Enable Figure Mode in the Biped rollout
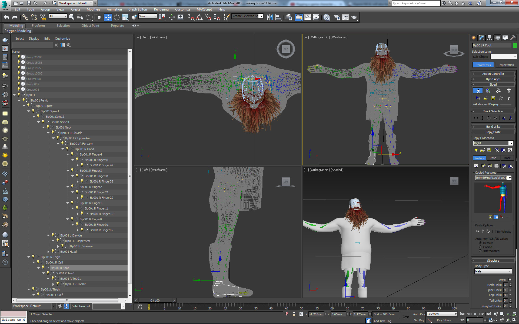Image resolution: width=519 pixels, height=324 pixels. coord(478,90)
